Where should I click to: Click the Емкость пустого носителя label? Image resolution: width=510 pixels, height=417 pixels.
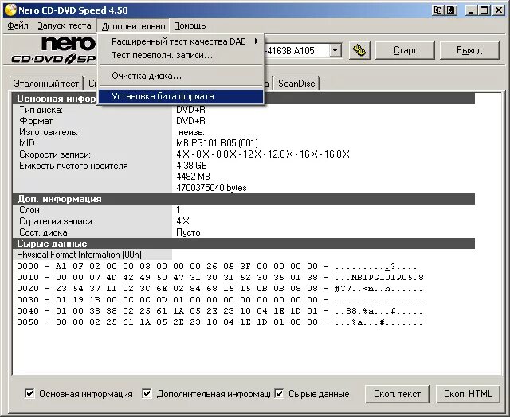[x=73, y=166]
